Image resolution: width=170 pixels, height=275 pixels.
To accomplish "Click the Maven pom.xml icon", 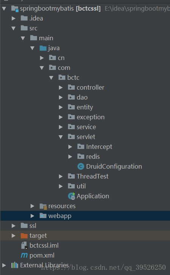I will (x=24, y=255).
